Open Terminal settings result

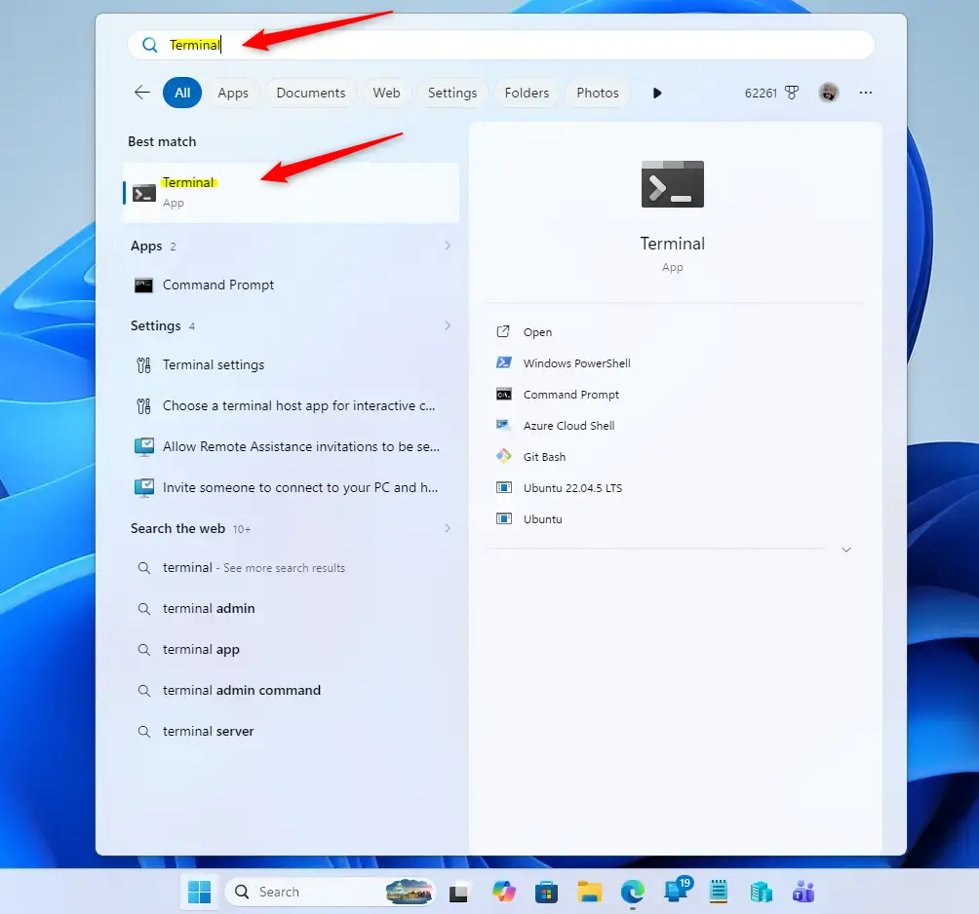pyautogui.click(x=291, y=365)
